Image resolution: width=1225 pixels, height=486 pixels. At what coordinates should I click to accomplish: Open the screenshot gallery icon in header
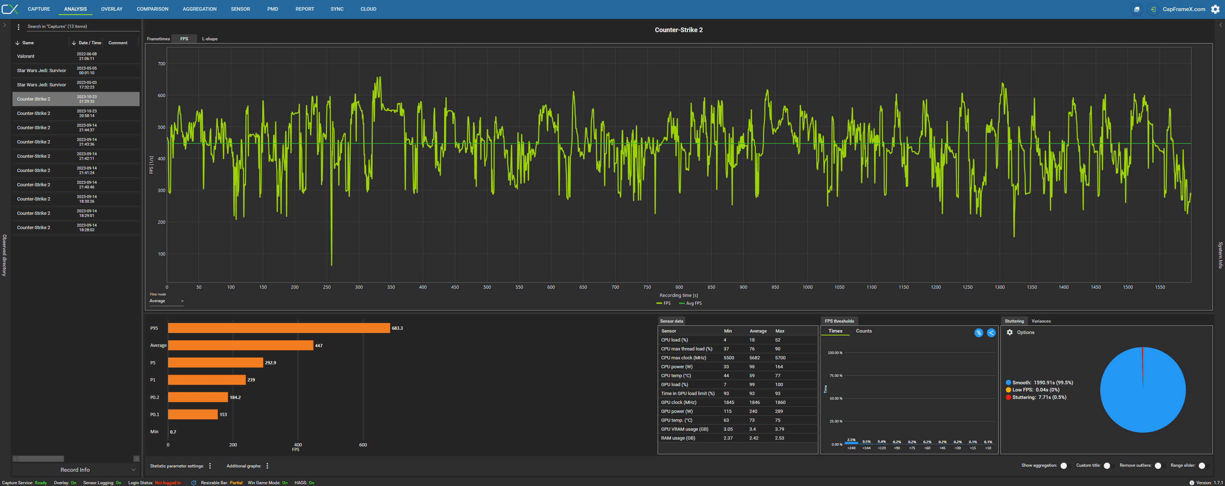1136,9
